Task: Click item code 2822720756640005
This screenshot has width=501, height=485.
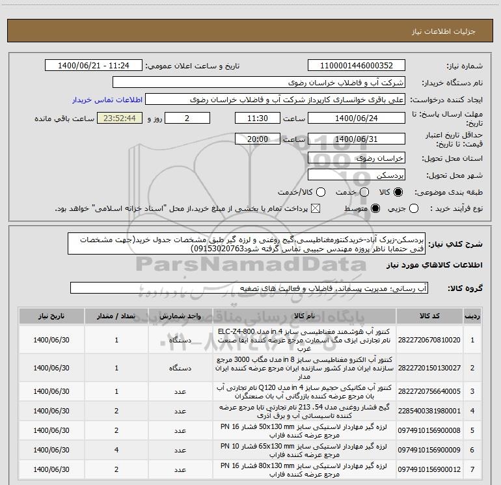Action: (x=429, y=391)
